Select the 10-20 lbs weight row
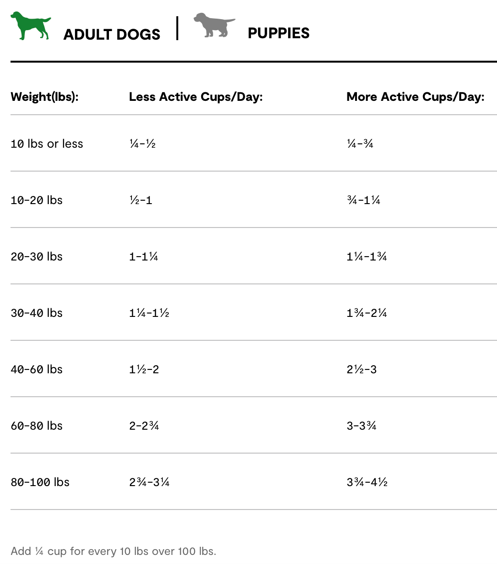Viewport: 497px width, 564px height. click(x=37, y=200)
